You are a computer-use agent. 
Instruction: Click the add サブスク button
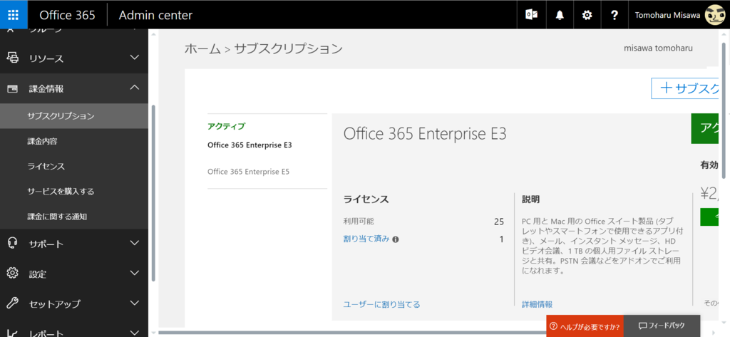[x=686, y=88]
